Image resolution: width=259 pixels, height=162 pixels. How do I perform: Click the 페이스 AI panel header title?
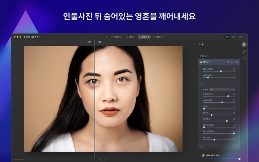[206, 62]
